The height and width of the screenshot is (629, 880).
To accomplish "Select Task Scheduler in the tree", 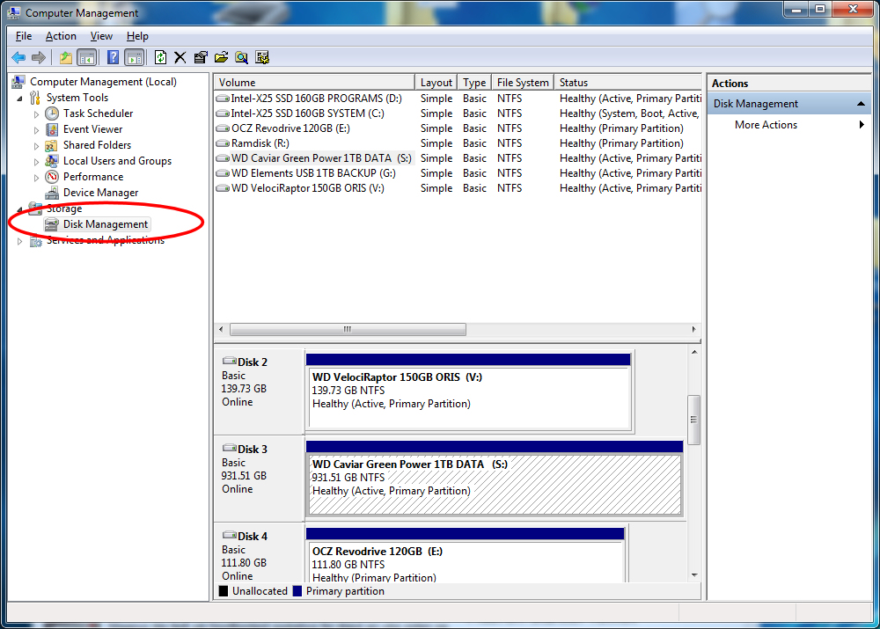I will [x=98, y=113].
